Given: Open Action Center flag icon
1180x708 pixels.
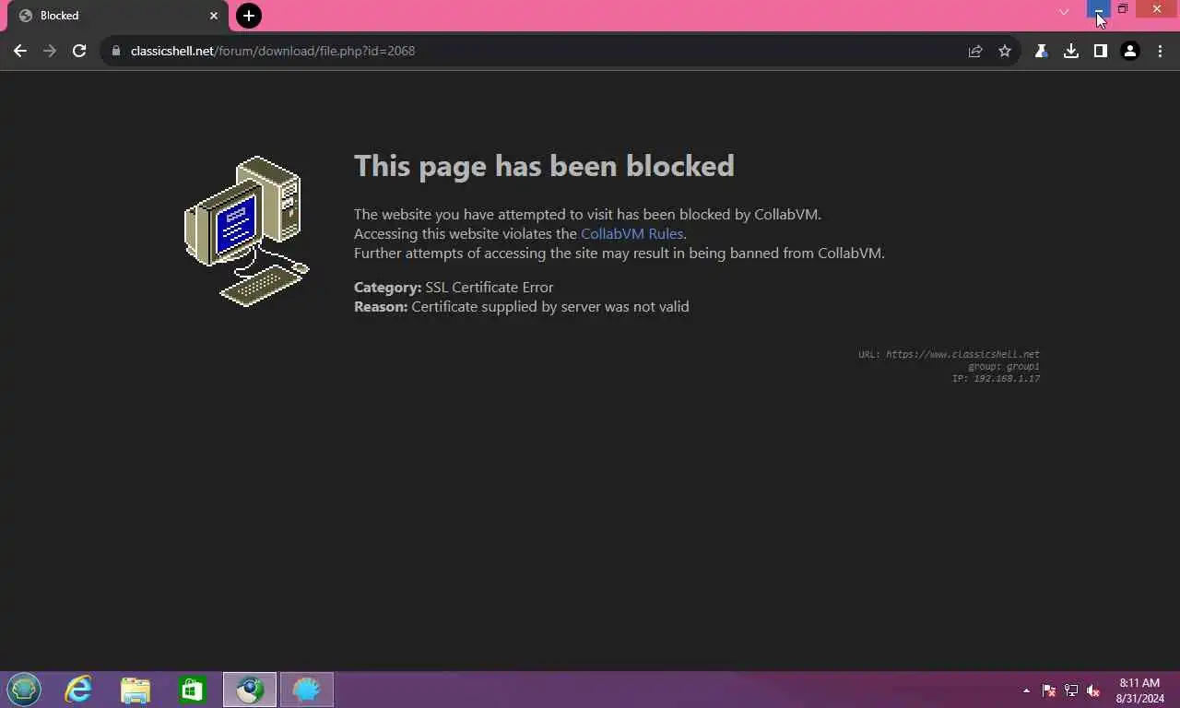Looking at the screenshot, I should tap(1049, 690).
